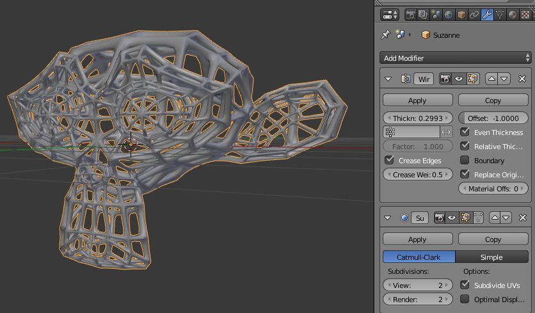Remove the Wireframe modifier
Image resolution: width=535 pixels, height=313 pixels.
522,79
